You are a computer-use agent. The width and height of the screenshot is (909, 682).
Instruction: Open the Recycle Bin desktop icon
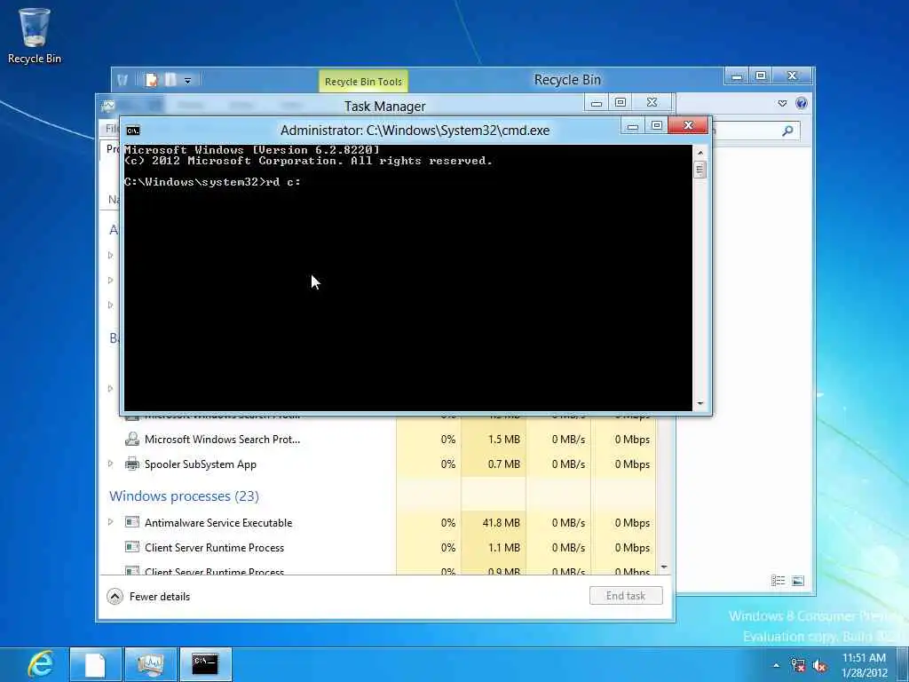pyautogui.click(x=35, y=35)
